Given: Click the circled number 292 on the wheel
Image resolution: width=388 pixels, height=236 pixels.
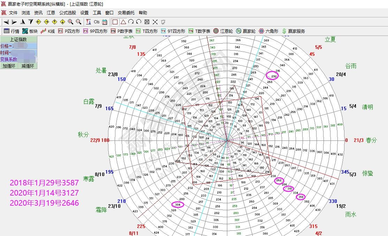Looking at the screenshot, I should coord(273,76).
